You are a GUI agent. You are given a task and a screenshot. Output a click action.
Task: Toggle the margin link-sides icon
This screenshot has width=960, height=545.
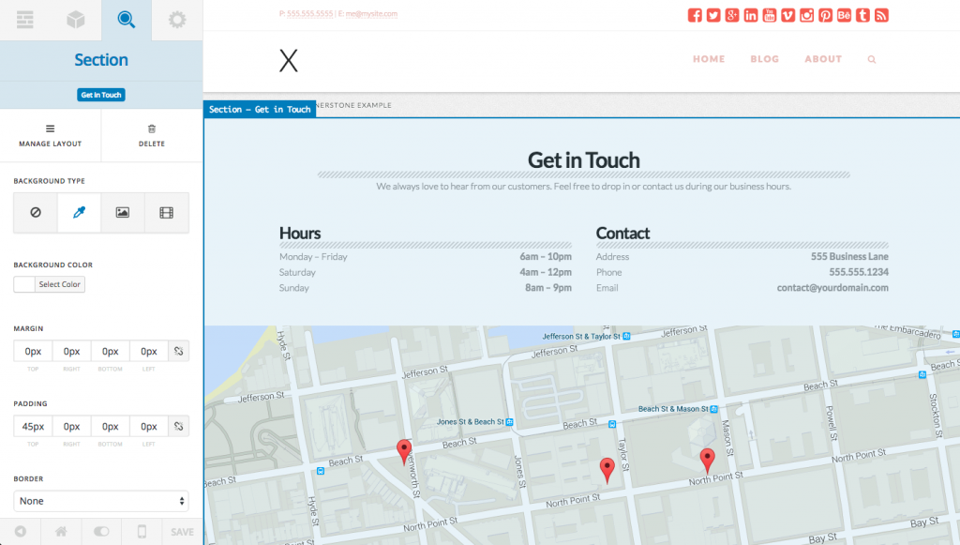(x=178, y=351)
